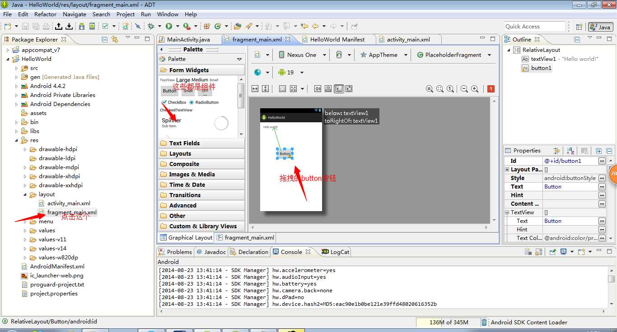Image resolution: width=617 pixels, height=332 pixels.
Task: Toggle layout actions icon with inner arrow
Action: (339, 89)
